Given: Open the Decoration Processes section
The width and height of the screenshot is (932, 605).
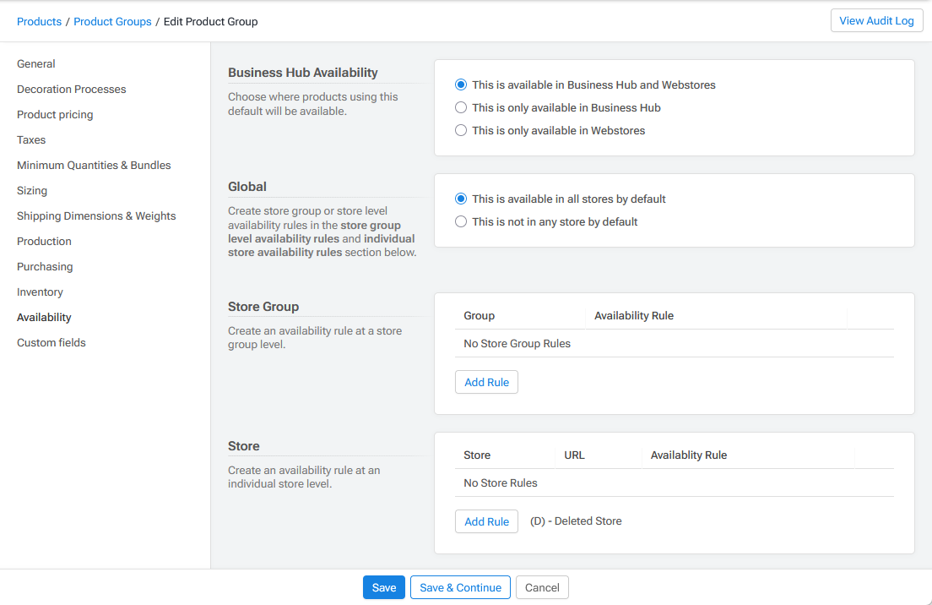Looking at the screenshot, I should [x=71, y=89].
